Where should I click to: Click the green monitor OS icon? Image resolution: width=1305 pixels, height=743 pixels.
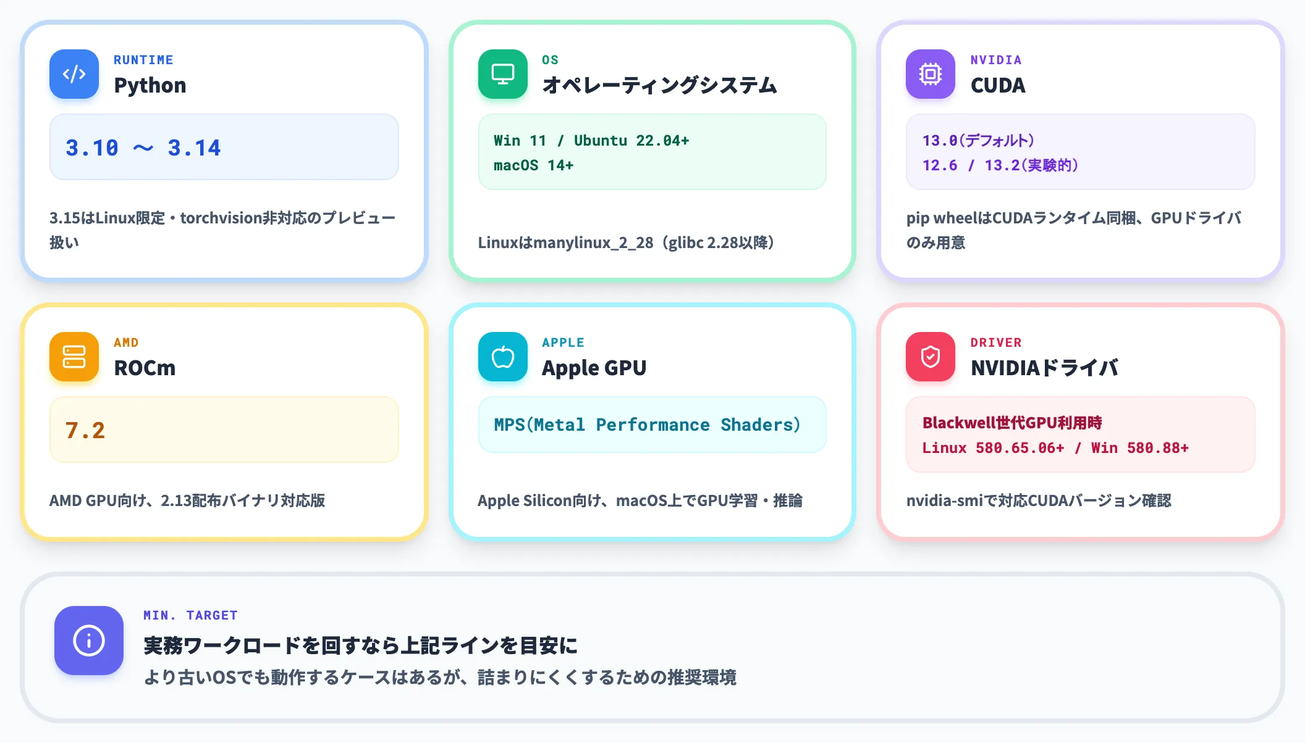click(503, 74)
